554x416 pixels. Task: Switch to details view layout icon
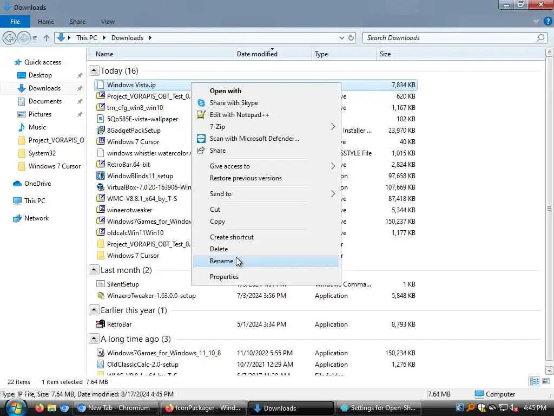(x=534, y=381)
